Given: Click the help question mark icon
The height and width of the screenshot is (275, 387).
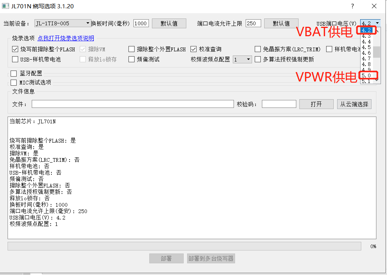Looking at the screenshot, I should [353, 6].
